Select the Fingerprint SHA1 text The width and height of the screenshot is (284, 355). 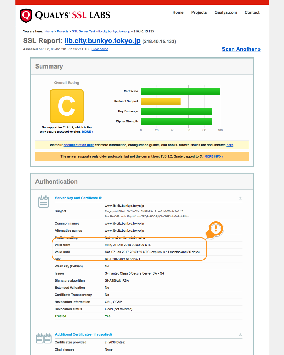coord(144,211)
